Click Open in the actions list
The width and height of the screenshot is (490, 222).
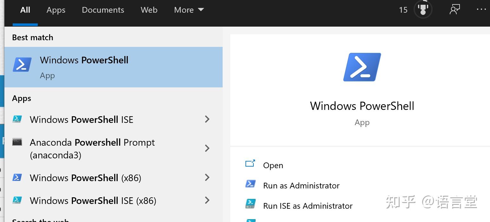point(273,165)
